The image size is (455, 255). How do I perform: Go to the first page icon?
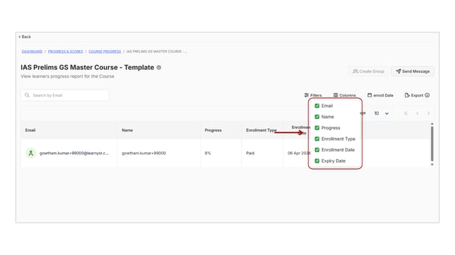(x=406, y=113)
